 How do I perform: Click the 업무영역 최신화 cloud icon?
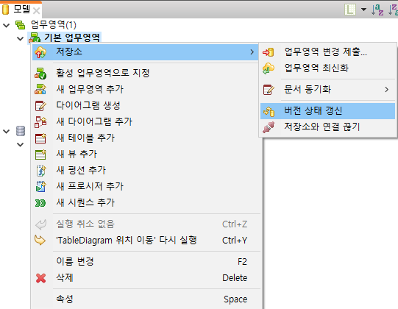coord(269,68)
